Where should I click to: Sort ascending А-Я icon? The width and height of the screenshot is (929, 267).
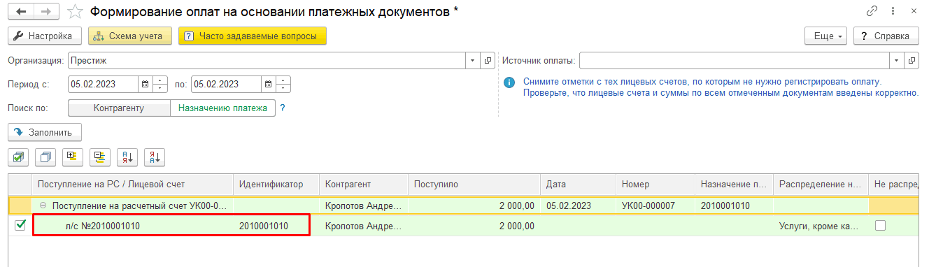coord(127,157)
